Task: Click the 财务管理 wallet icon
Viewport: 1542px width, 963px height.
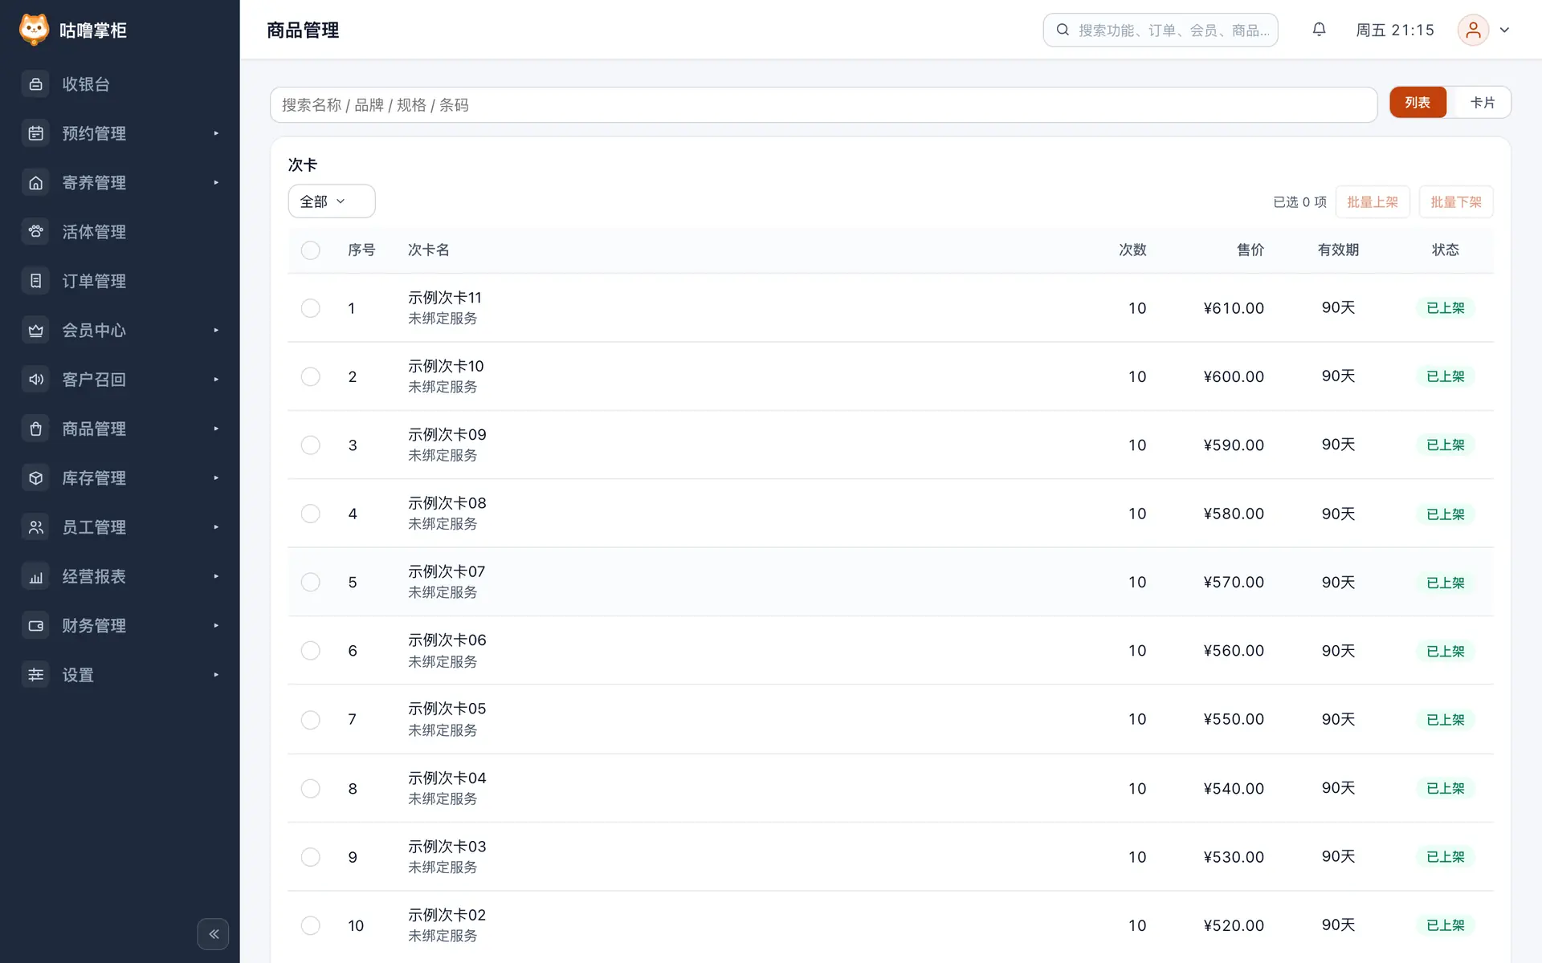Action: (35, 626)
